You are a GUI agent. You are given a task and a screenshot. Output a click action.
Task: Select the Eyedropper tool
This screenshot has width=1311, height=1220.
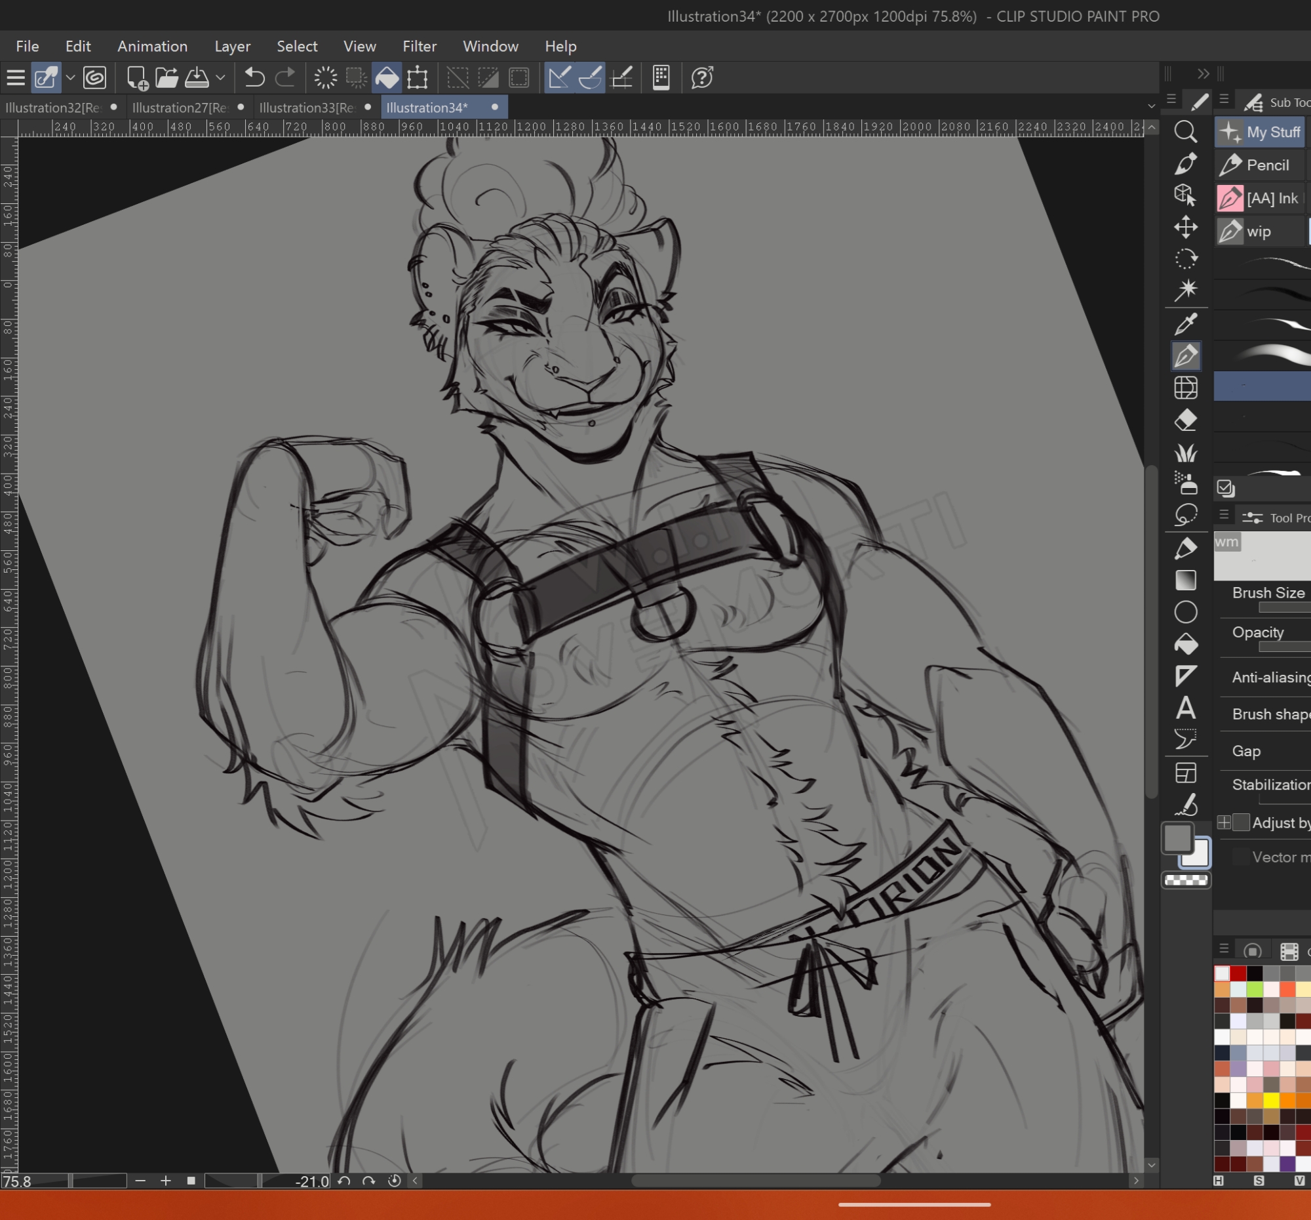[1185, 324]
